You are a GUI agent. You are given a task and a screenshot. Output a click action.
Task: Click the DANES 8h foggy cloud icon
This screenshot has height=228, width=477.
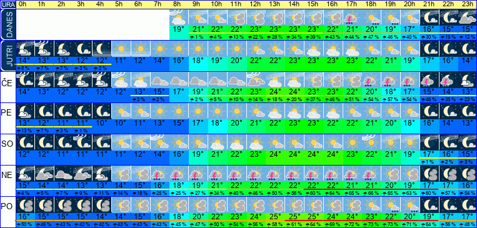(x=179, y=17)
